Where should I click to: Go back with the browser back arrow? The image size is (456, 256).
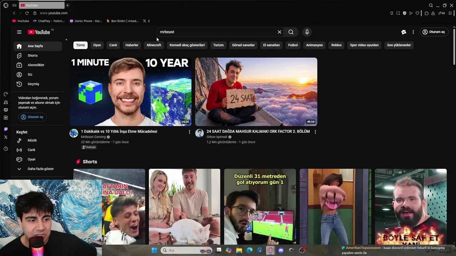(14, 13)
